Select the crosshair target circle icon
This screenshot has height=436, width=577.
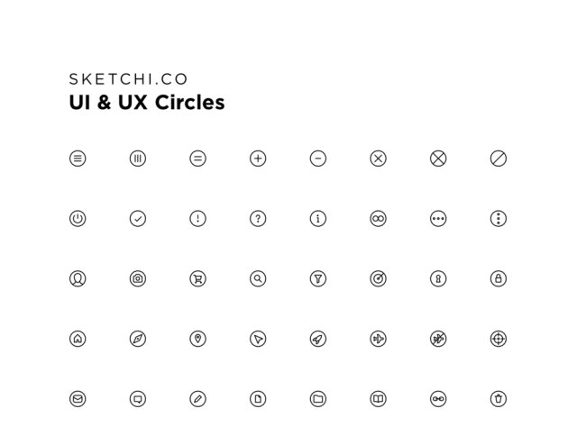499,339
